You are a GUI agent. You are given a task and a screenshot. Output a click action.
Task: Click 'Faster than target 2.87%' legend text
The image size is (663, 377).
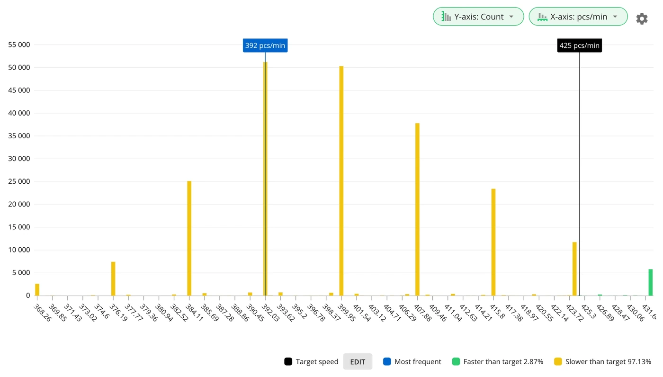(x=503, y=361)
